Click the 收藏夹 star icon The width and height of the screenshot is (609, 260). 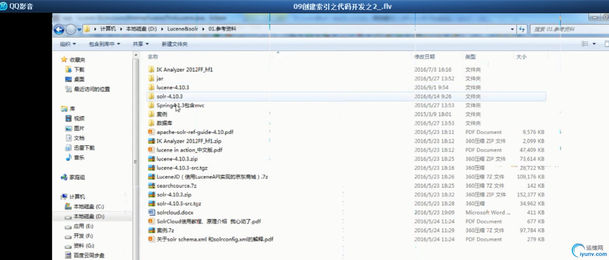click(x=64, y=59)
